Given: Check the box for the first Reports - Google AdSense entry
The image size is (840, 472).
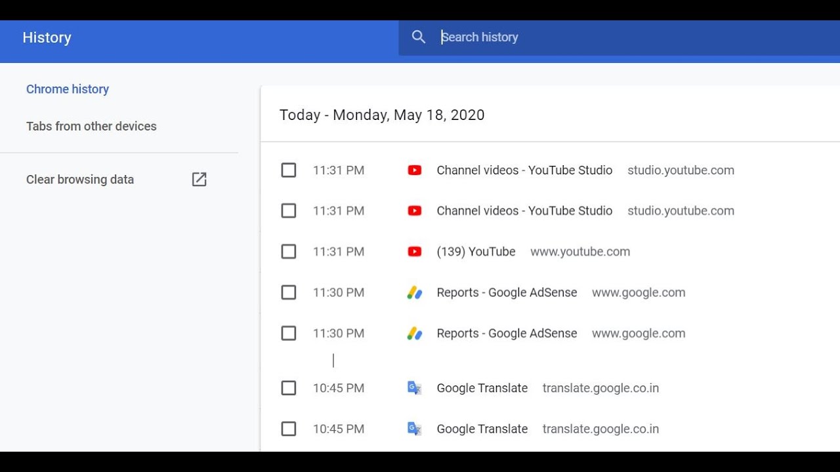Looking at the screenshot, I should tap(289, 292).
